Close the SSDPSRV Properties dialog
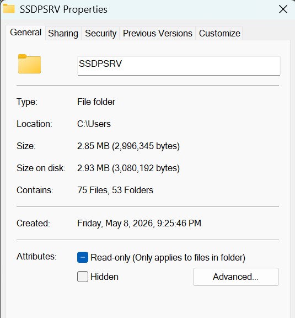295x318 pixels. click(283, 9)
